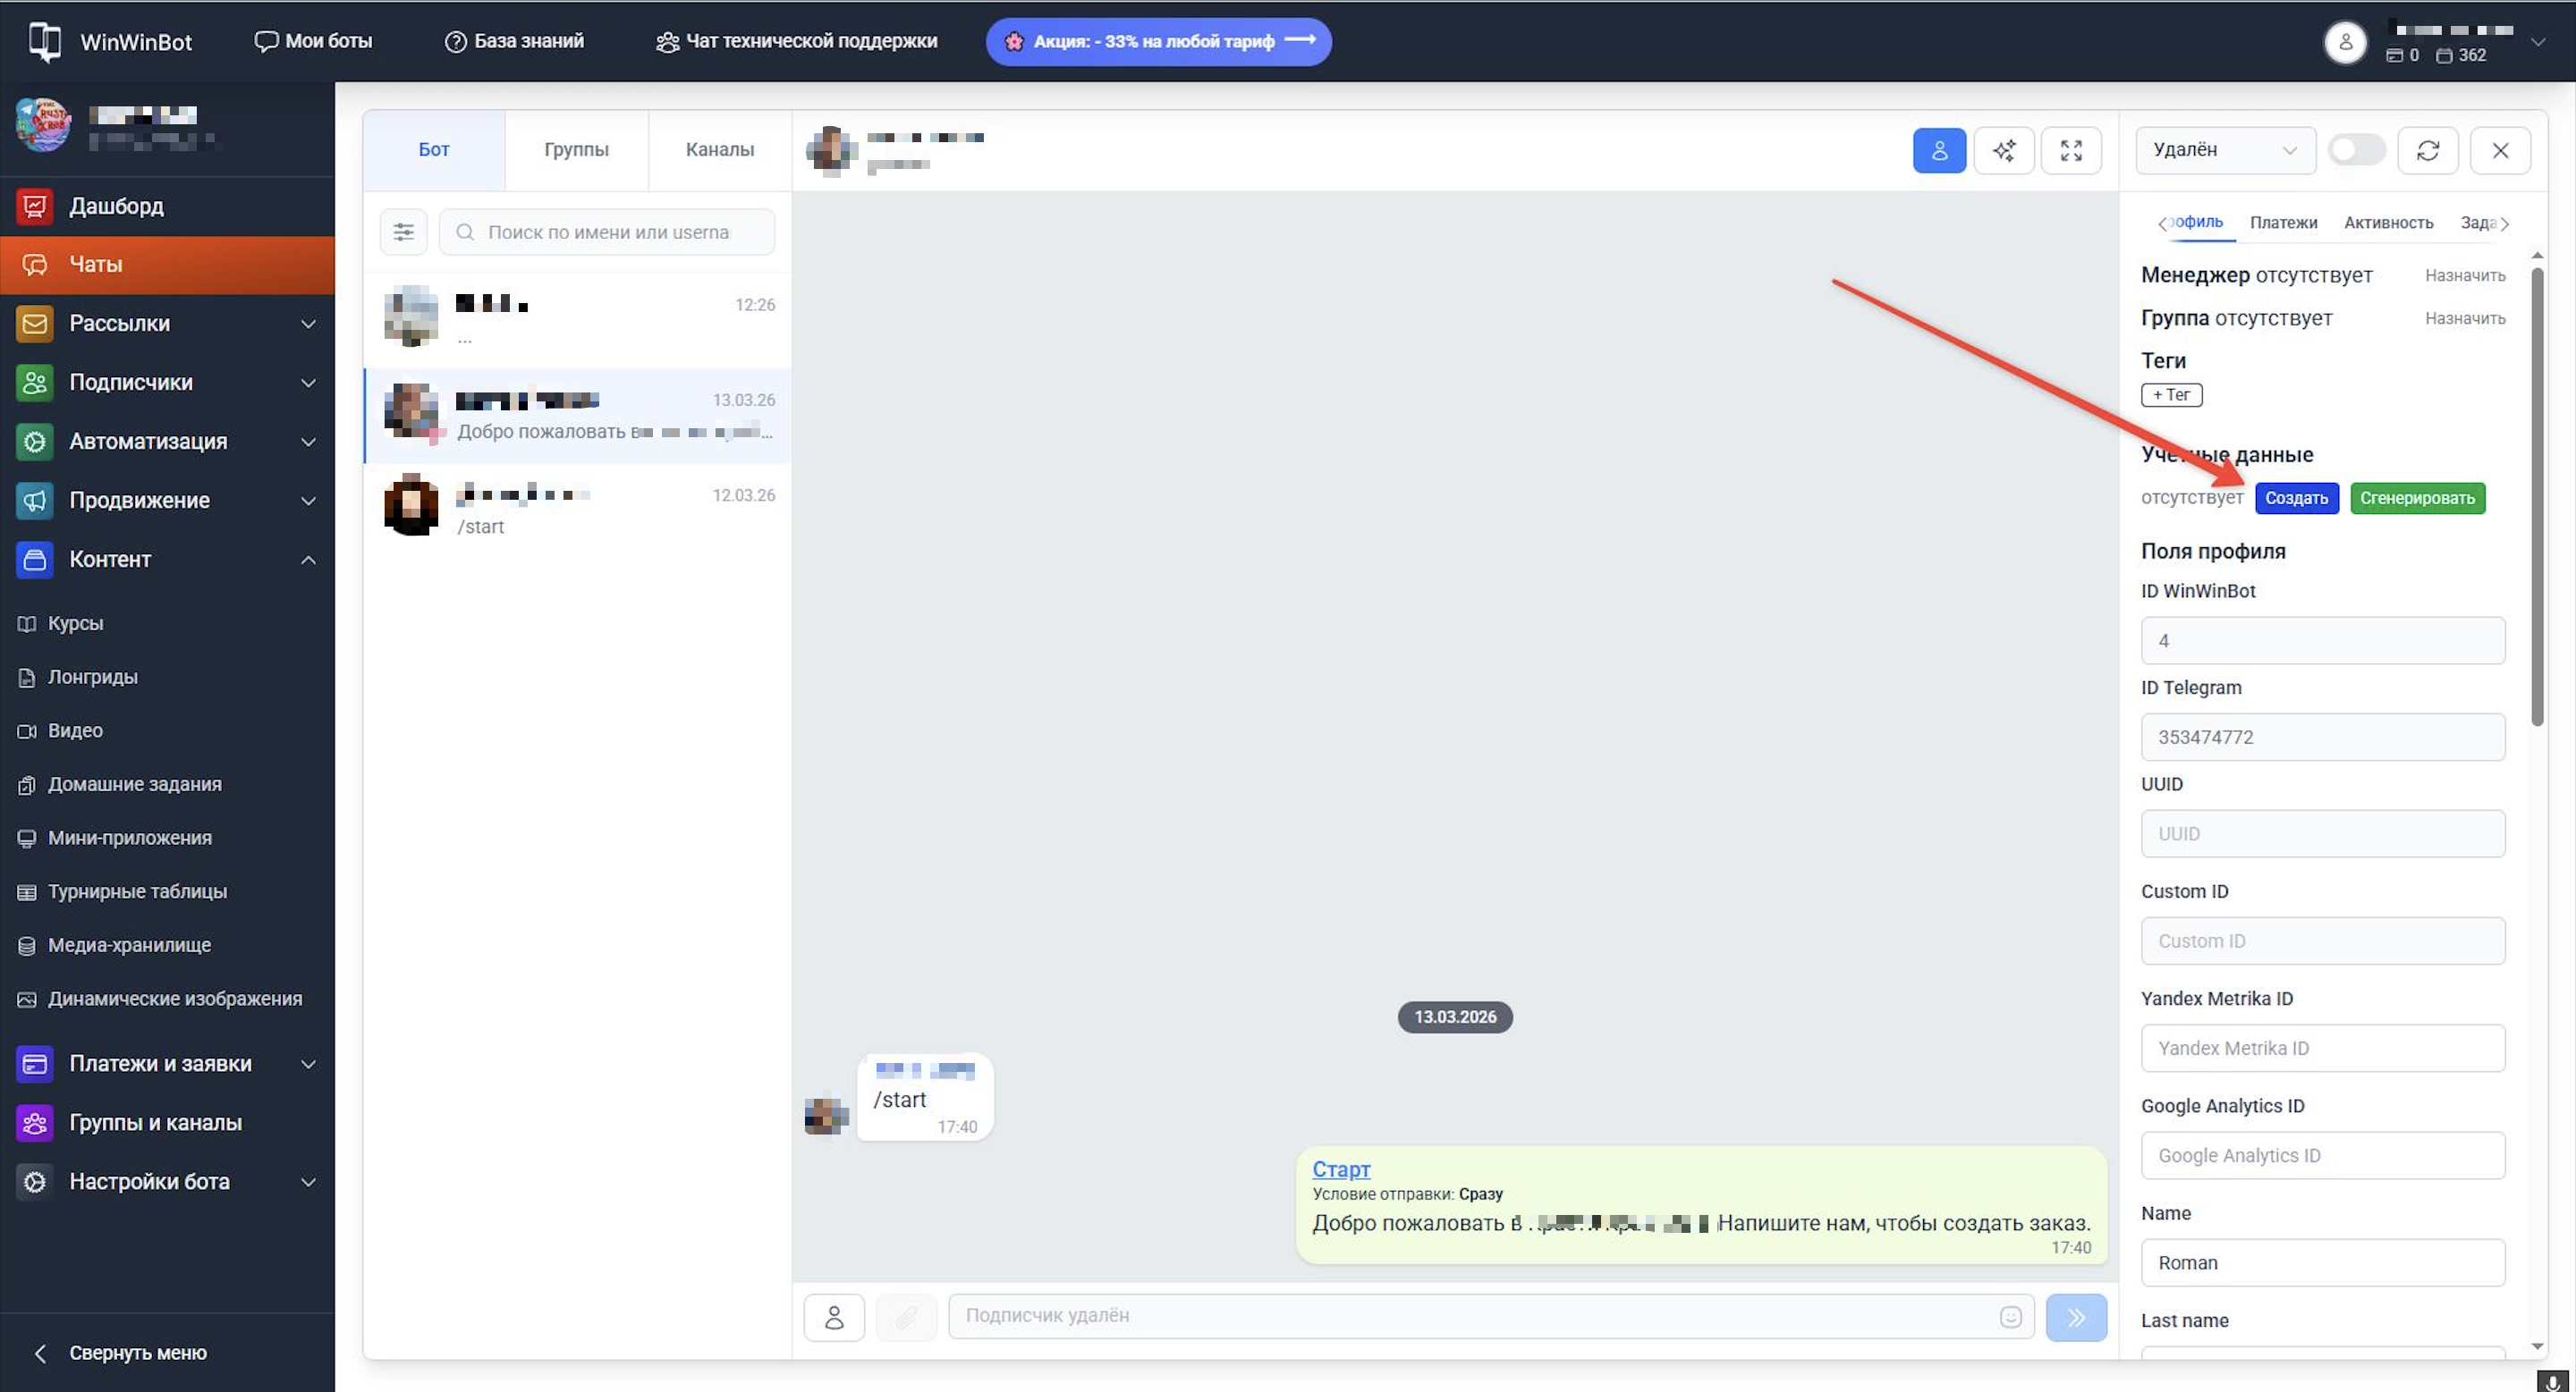Viewport: 2576px width, 1392px height.
Task: Click the refresh subscriber data icon
Action: coord(2428,151)
